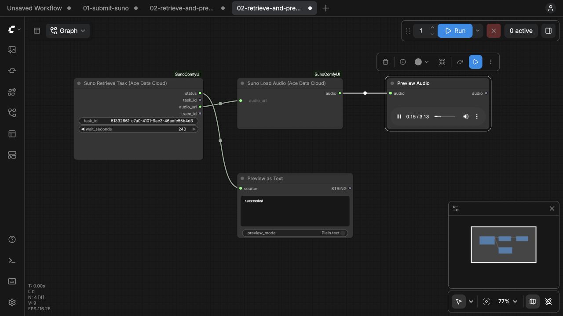The image size is (563, 316).
Task: Toggle the minimap display button
Action: point(533,302)
